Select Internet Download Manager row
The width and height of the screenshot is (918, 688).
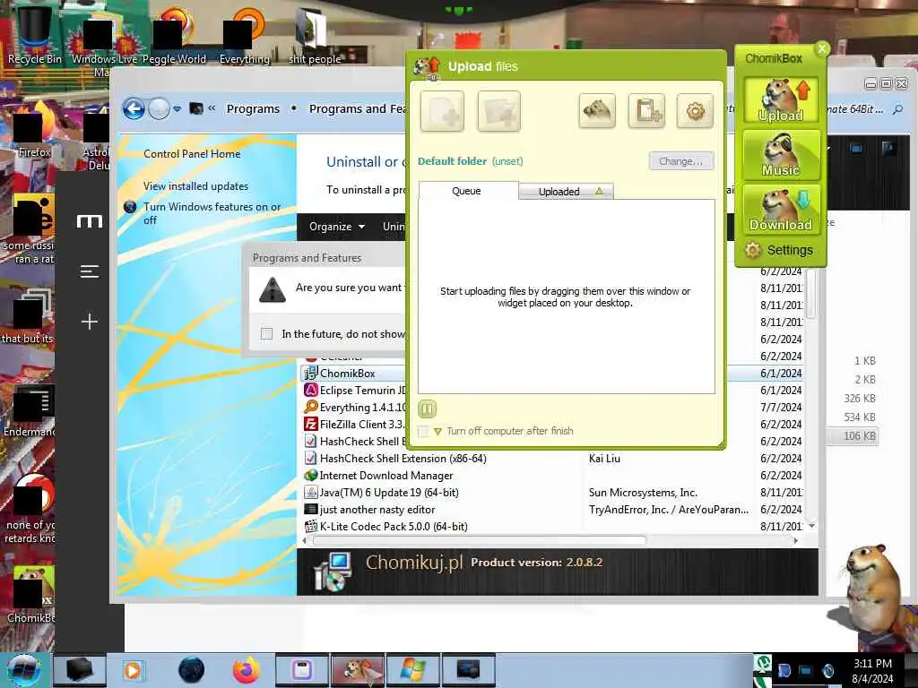[x=553, y=475]
